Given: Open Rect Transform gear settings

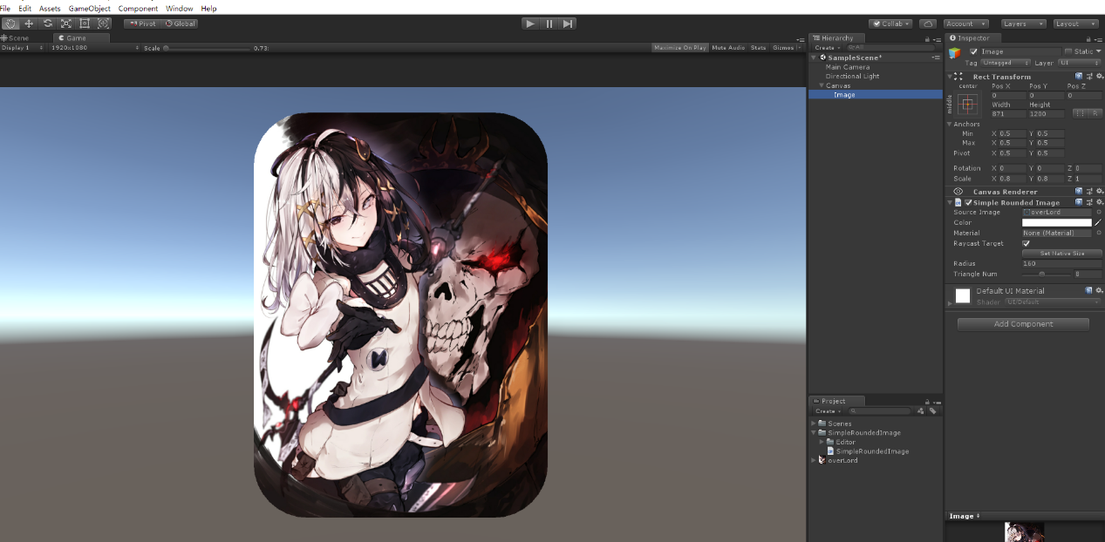Looking at the screenshot, I should point(1098,77).
